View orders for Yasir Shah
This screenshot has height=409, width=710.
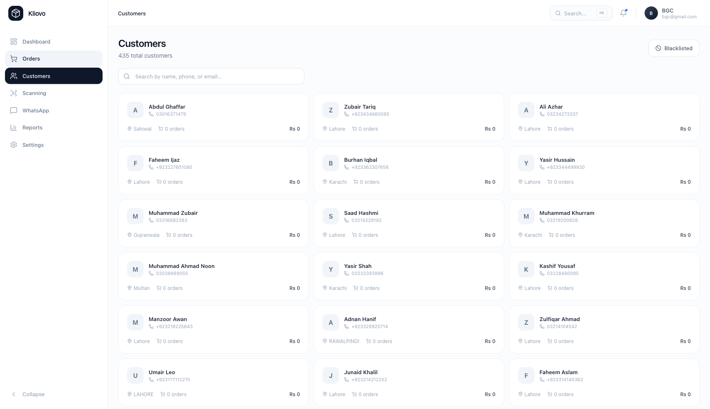[367, 288]
